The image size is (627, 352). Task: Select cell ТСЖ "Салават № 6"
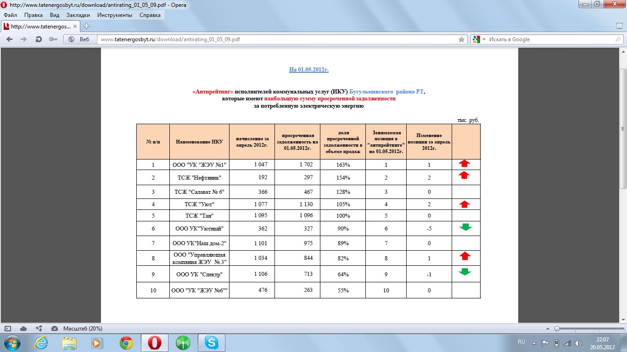click(x=199, y=192)
